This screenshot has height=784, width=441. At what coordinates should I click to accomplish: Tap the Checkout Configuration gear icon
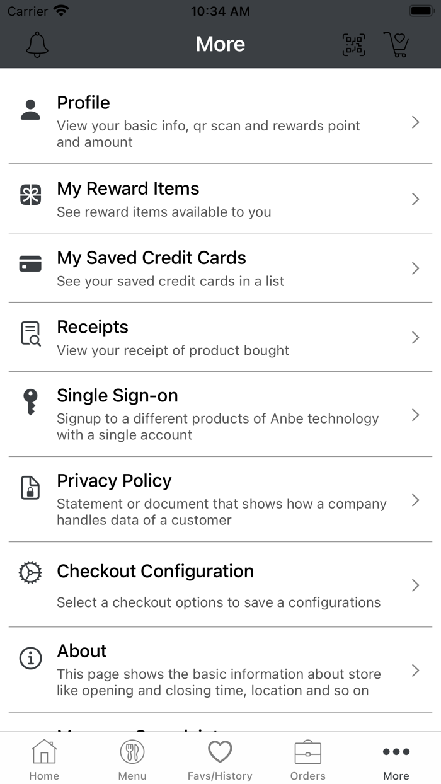tap(30, 572)
